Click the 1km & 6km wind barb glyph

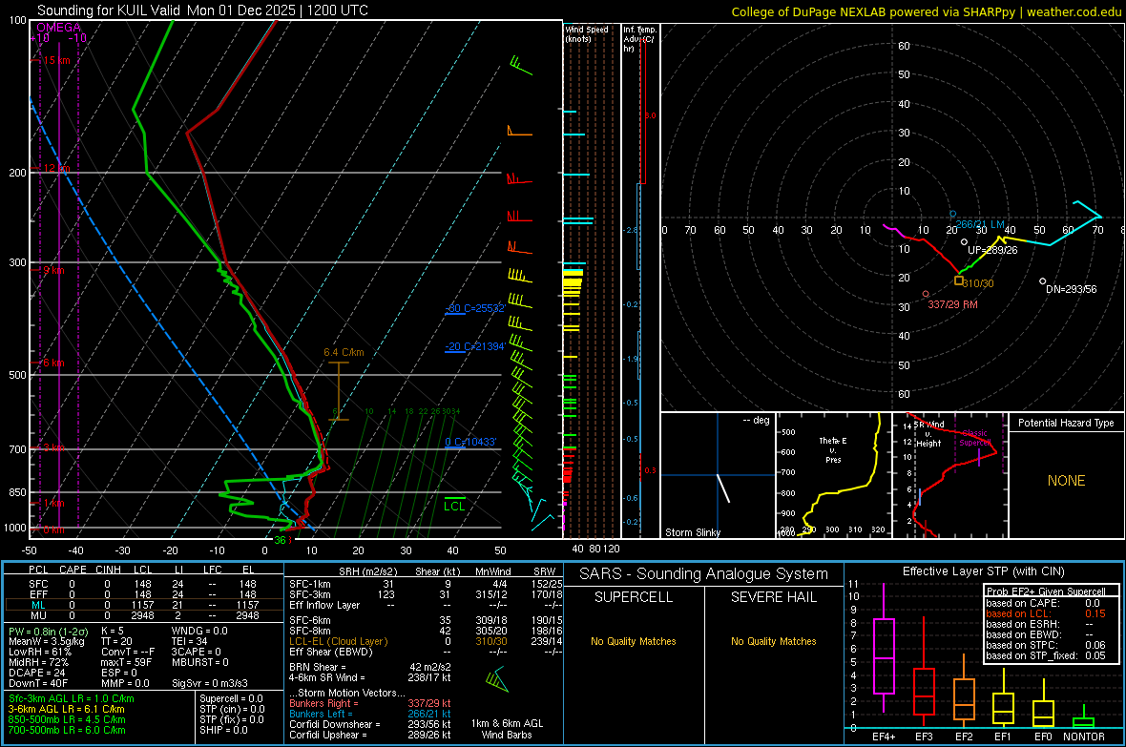[x=497, y=679]
